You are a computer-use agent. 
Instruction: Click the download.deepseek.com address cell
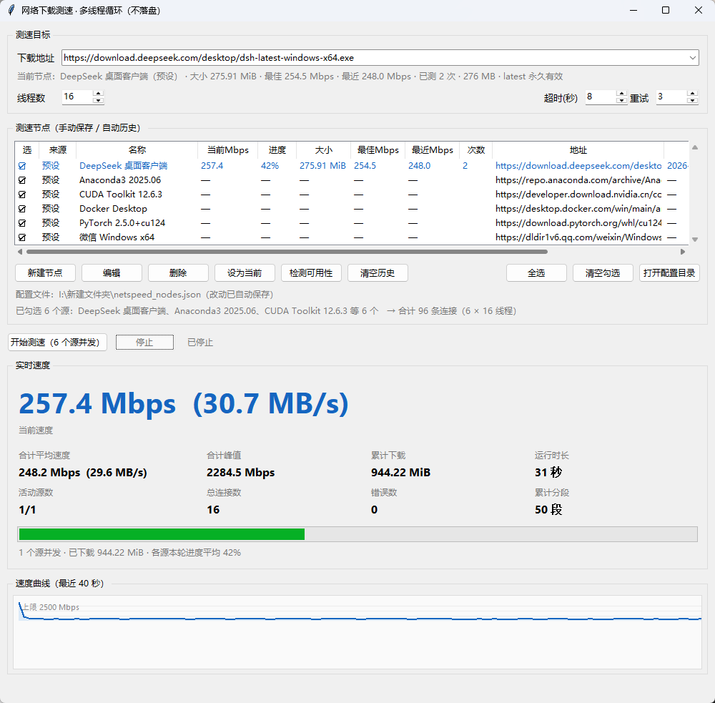(x=578, y=166)
